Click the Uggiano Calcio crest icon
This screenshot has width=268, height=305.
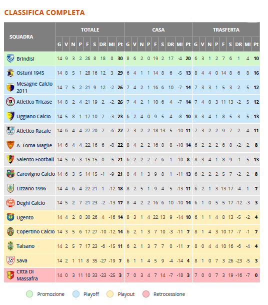point(10,116)
